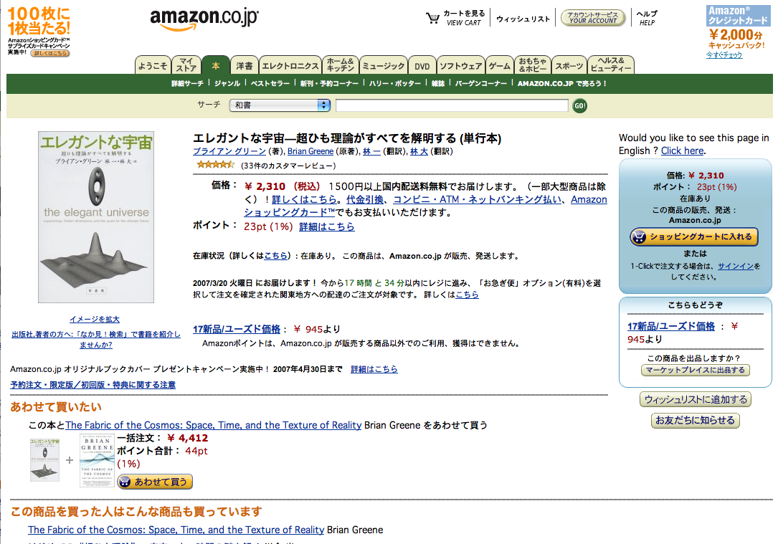The image size is (778, 544).
Task: Open the DVD tab
Action: tap(422, 65)
